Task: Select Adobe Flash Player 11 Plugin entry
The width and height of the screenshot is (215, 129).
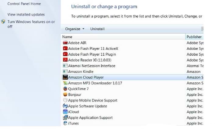Action: (92, 54)
